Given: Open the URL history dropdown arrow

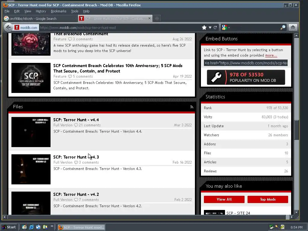Looking at the screenshot, I should click(210, 27).
